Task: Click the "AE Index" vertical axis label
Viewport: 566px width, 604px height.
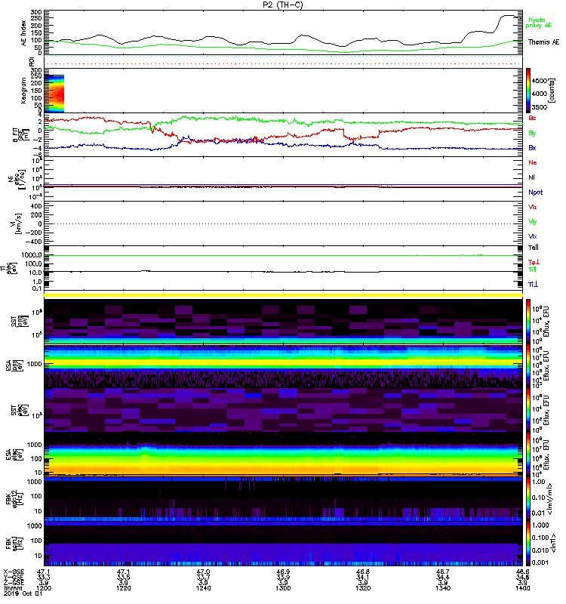Action: [x=24, y=33]
